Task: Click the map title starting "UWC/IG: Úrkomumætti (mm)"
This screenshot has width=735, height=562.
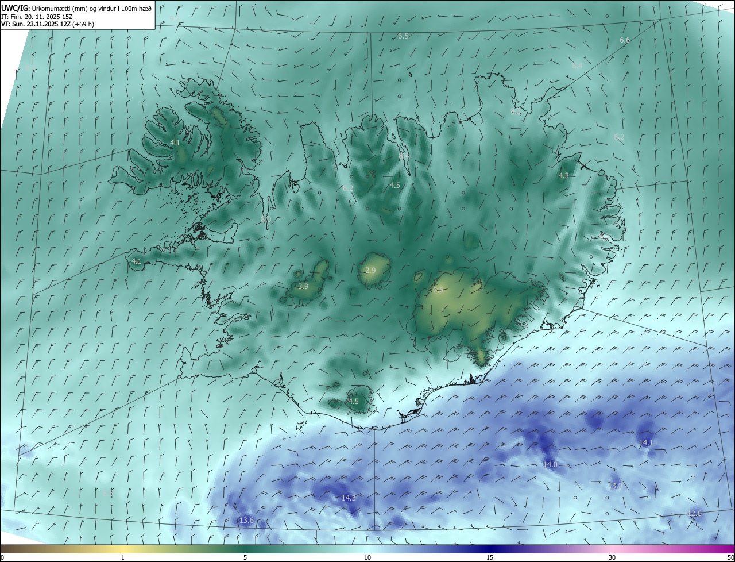Action: pyautogui.click(x=76, y=9)
